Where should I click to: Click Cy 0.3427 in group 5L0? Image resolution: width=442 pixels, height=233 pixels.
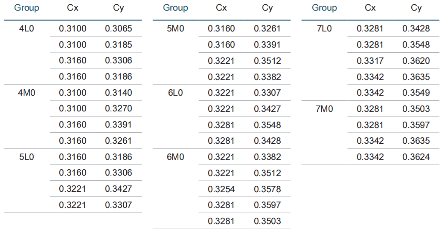[x=119, y=189]
